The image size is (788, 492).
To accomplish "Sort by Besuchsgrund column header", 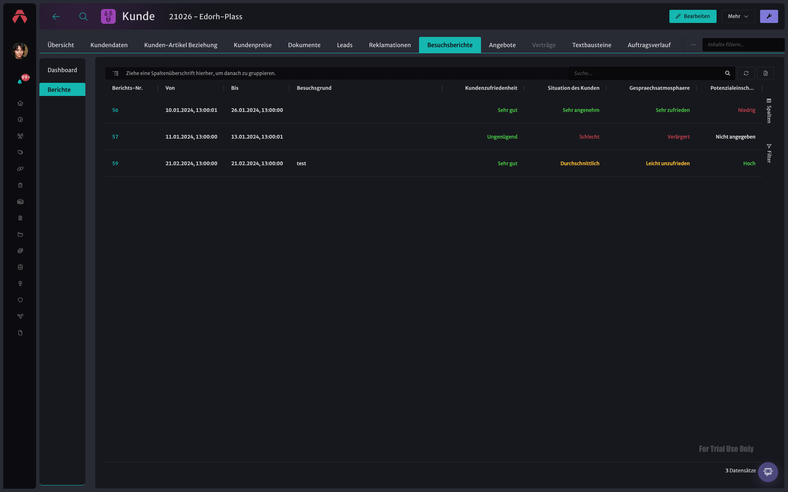I will click(x=314, y=88).
